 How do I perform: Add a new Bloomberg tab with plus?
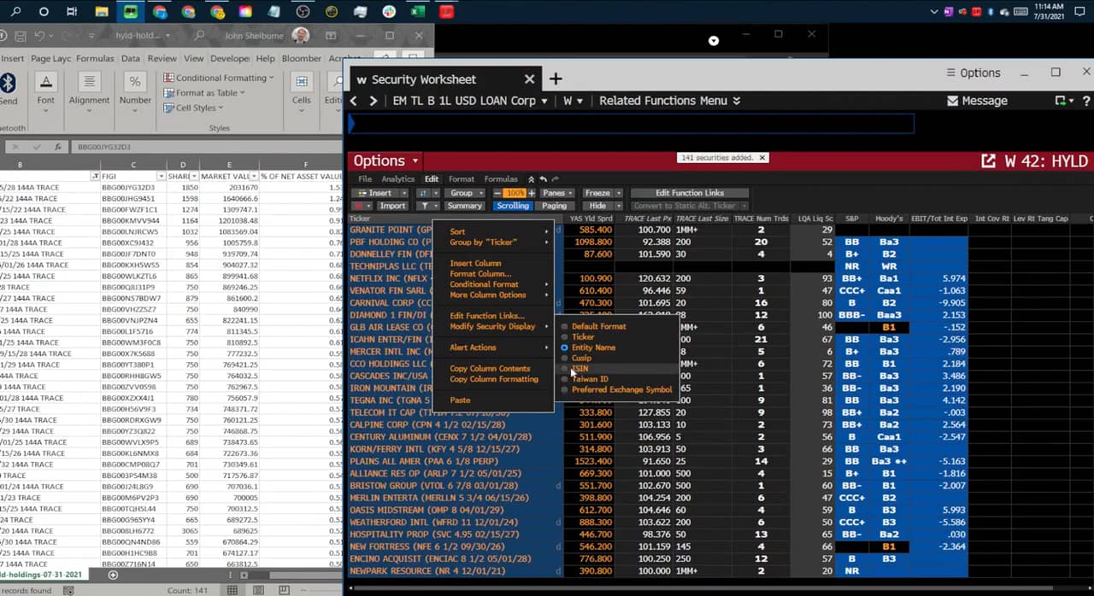tap(556, 79)
